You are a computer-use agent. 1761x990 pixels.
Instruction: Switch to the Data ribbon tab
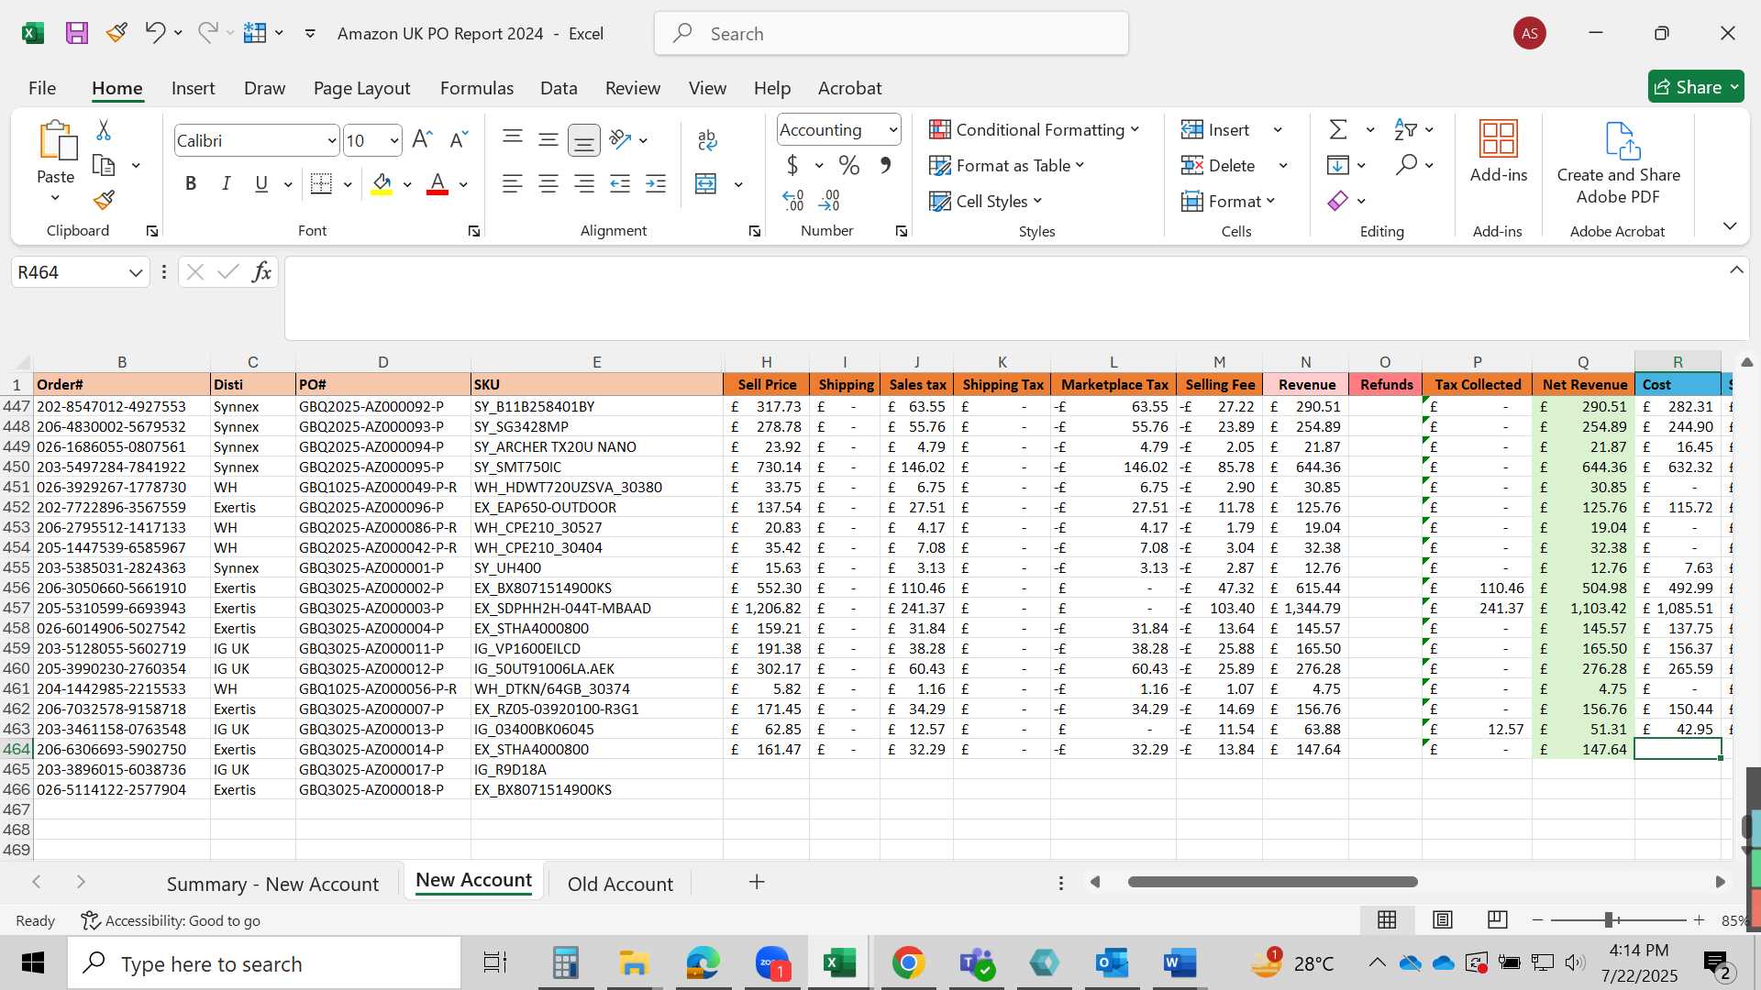[x=559, y=88]
